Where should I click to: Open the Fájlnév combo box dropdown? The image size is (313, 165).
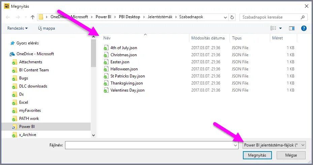click(236, 145)
